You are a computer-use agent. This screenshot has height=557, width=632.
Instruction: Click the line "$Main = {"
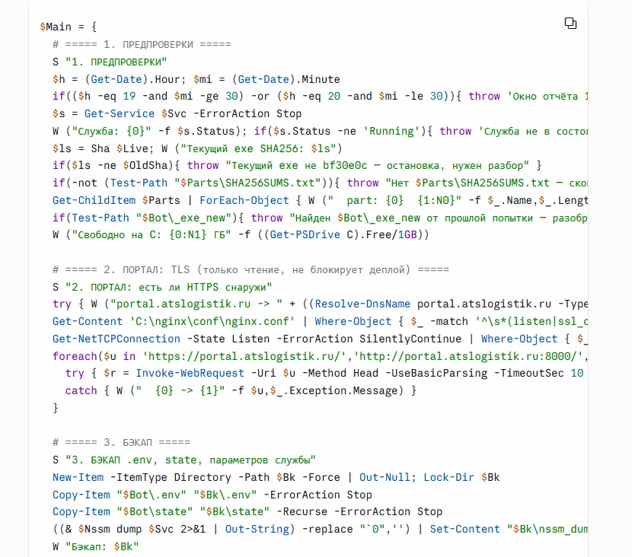coord(68,27)
